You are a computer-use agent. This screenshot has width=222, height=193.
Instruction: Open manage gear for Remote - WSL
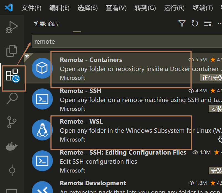pos(220,139)
